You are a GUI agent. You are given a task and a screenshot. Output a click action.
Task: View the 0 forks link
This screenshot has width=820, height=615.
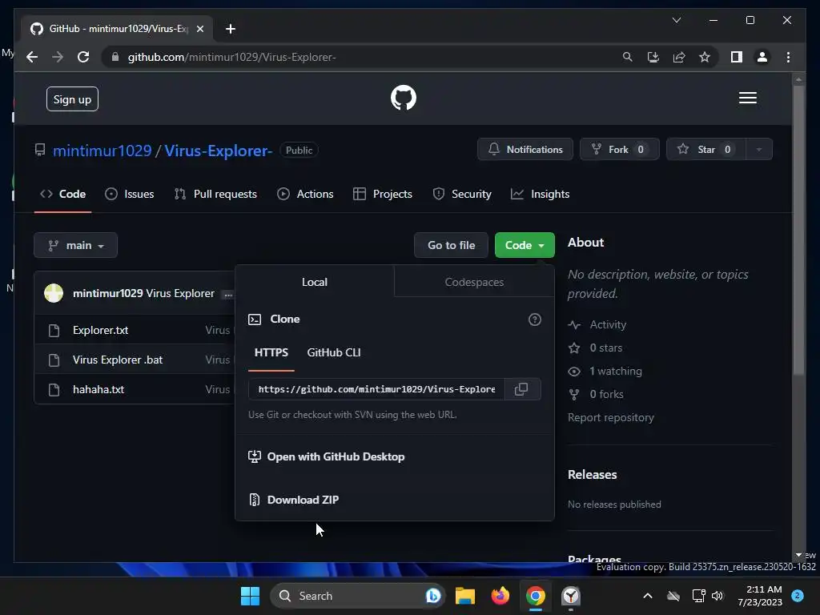point(596,394)
